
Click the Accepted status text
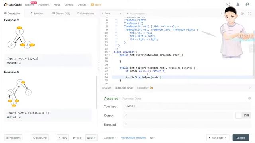(x=111, y=99)
